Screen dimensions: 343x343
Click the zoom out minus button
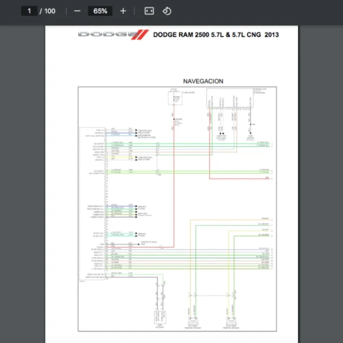(77, 11)
